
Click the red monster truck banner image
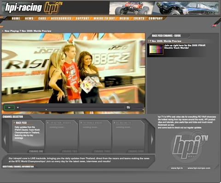tap(132, 8)
